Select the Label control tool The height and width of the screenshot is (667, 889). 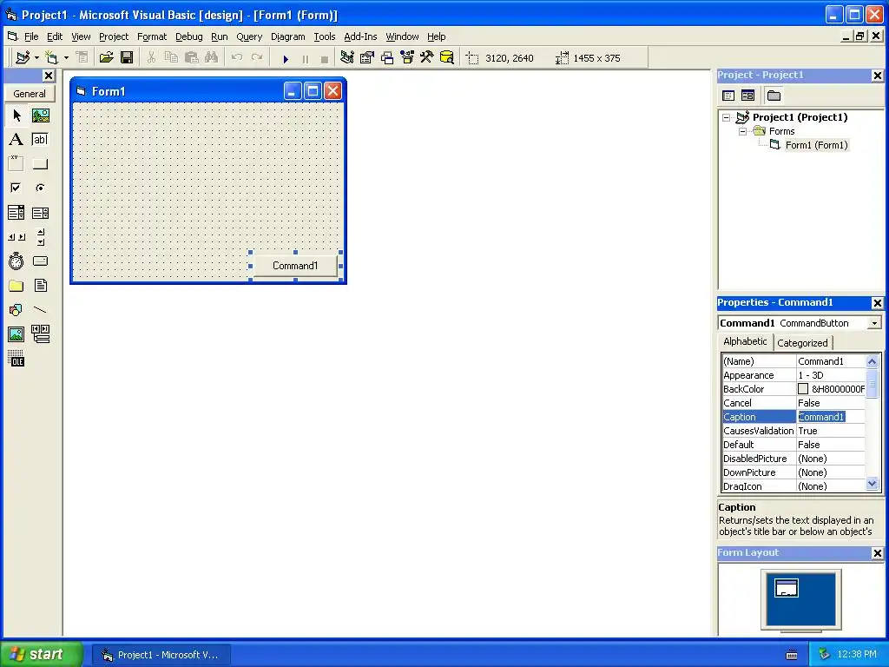[16, 140]
